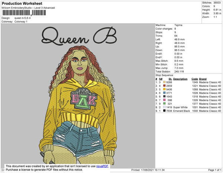Image resolution: width=223 pixels, height=173 pixels.
Task: Click the 'Stop Sequence:' heading
Action: [x=165, y=75]
